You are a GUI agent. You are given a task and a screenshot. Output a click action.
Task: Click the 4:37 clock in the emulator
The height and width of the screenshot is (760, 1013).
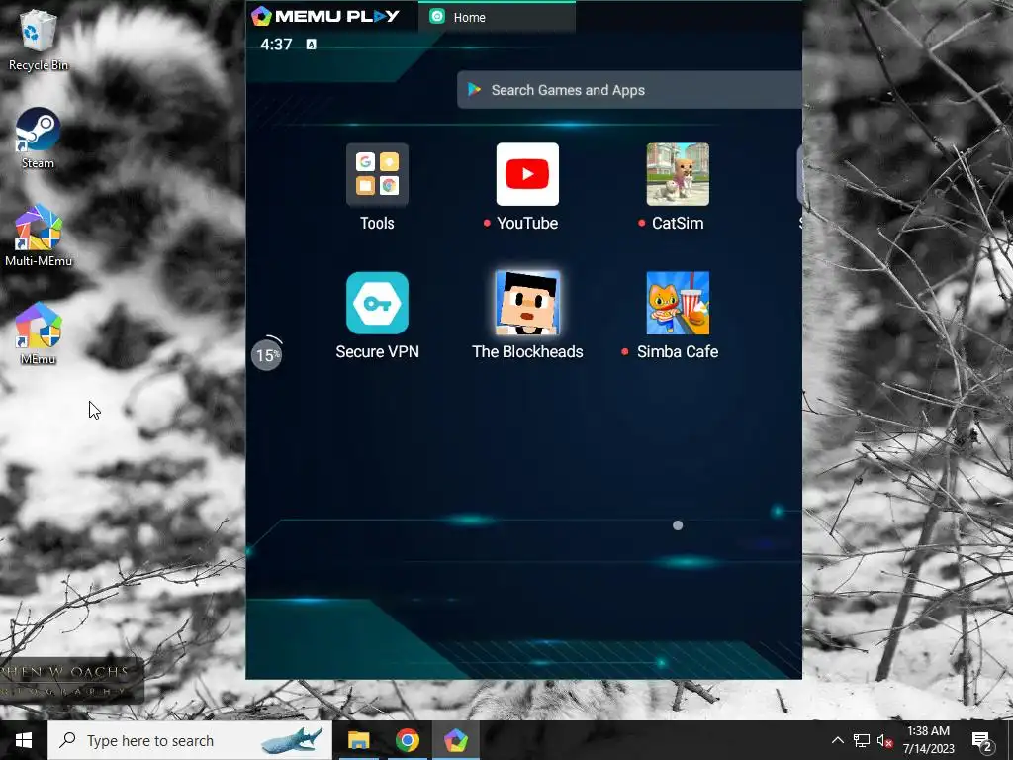[x=277, y=44]
